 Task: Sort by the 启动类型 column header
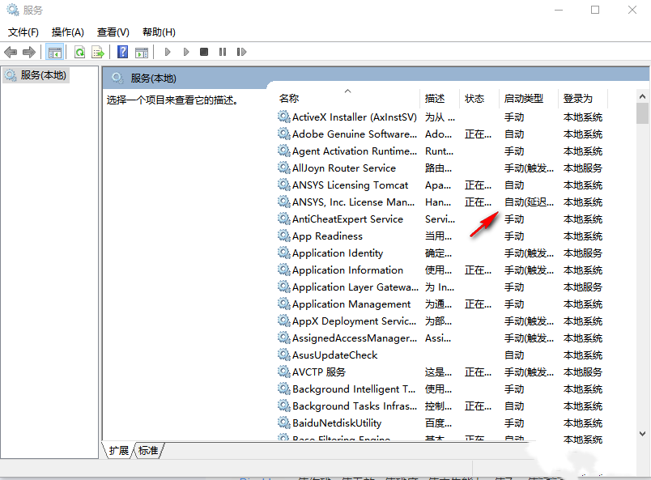pos(523,99)
